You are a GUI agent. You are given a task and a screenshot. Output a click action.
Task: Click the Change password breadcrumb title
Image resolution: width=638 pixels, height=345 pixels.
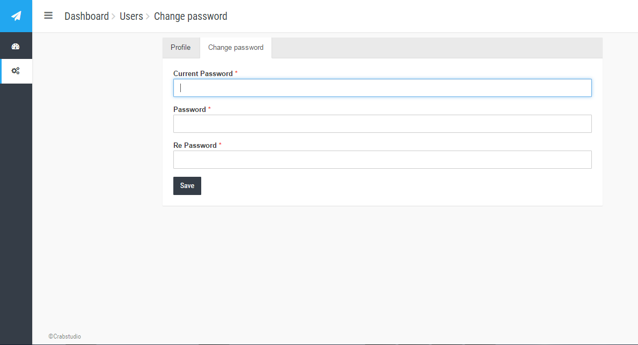tap(190, 16)
